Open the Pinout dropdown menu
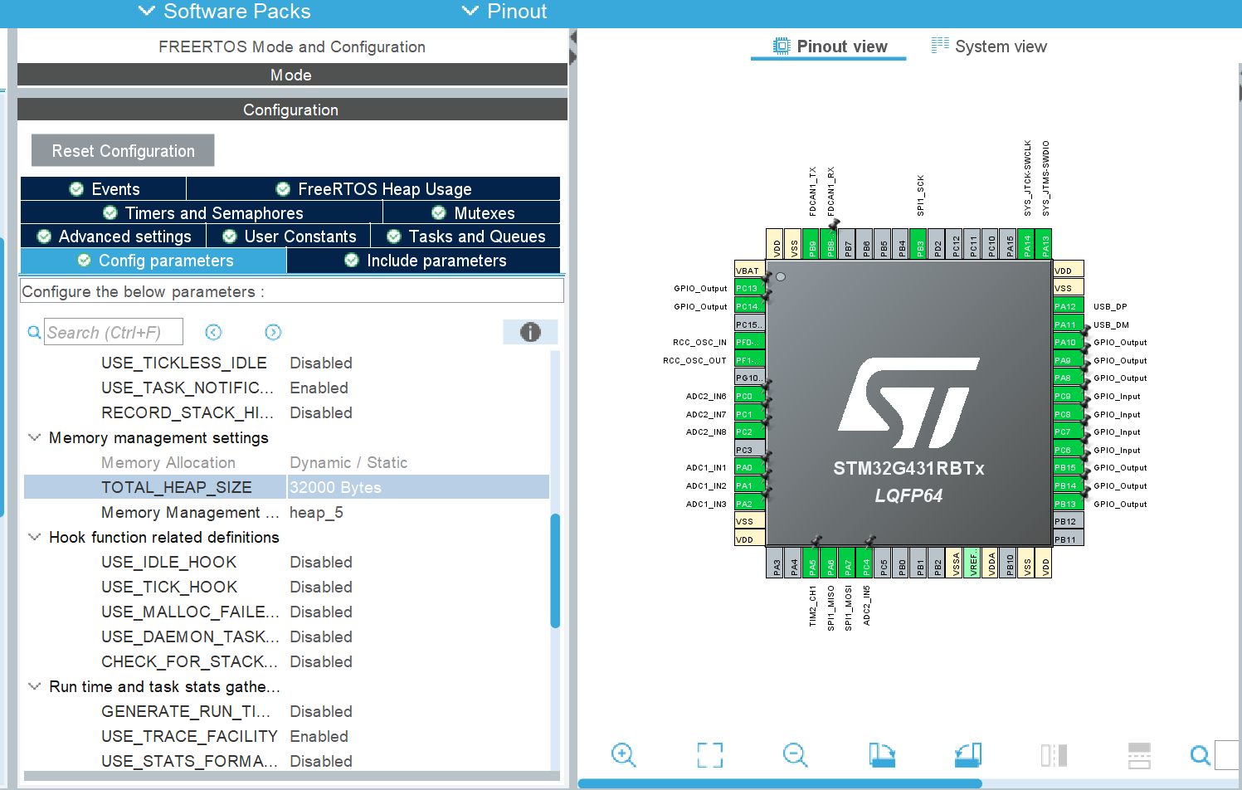 pyautogui.click(x=504, y=12)
